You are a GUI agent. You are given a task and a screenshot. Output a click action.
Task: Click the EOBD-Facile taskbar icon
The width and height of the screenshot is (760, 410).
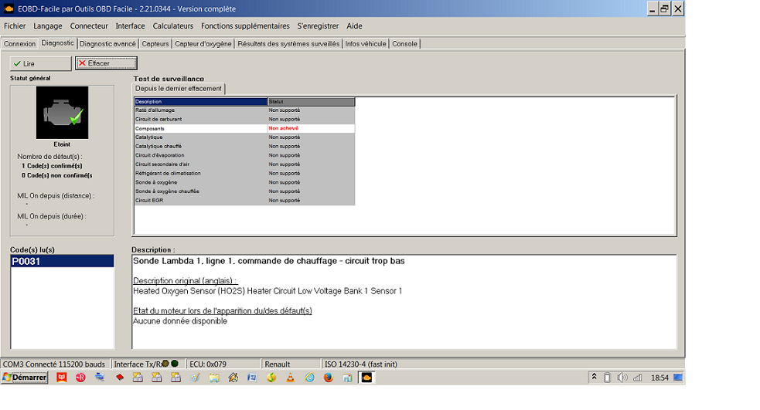[366, 378]
